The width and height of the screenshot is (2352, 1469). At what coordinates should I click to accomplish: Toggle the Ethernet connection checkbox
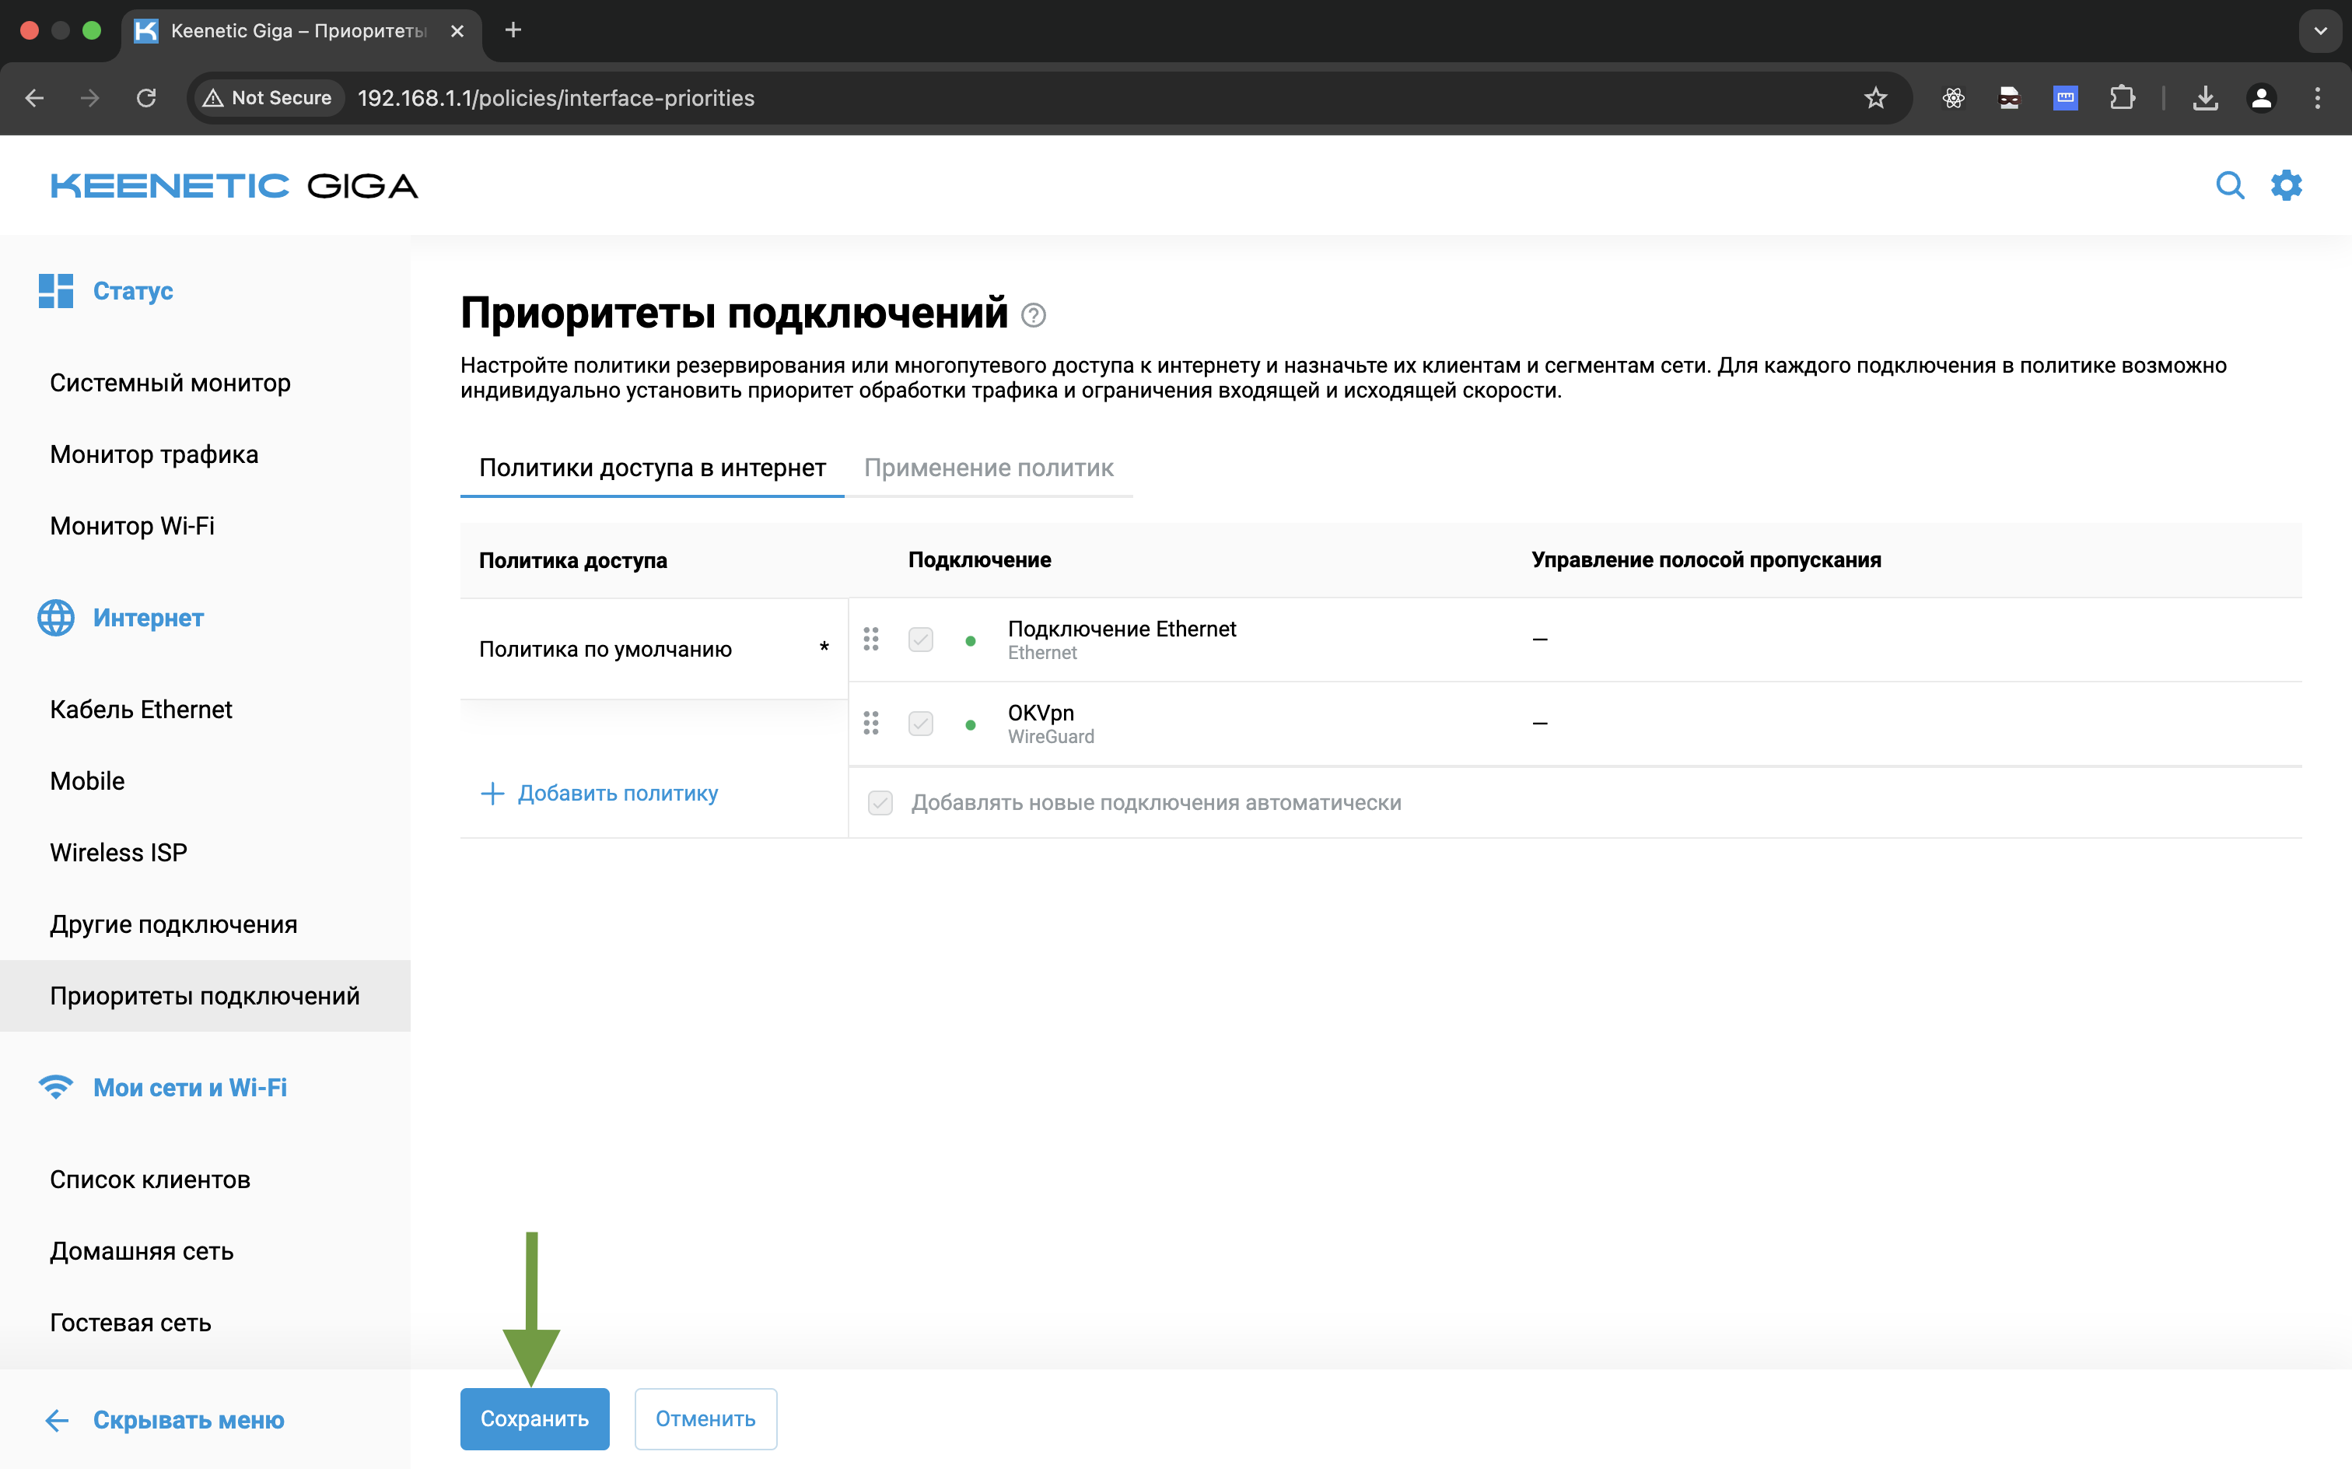(x=921, y=640)
